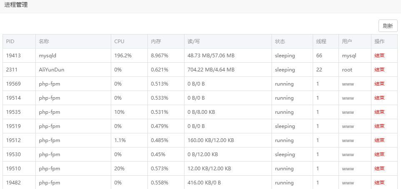Select the 1.1% CPU value
Screen dimensions: 401x189
[x=120, y=140]
